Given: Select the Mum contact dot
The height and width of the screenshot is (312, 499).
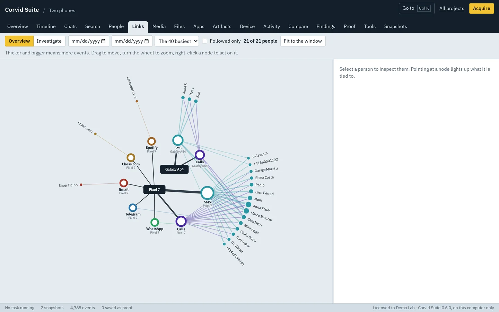Looking at the screenshot, I should (250, 198).
